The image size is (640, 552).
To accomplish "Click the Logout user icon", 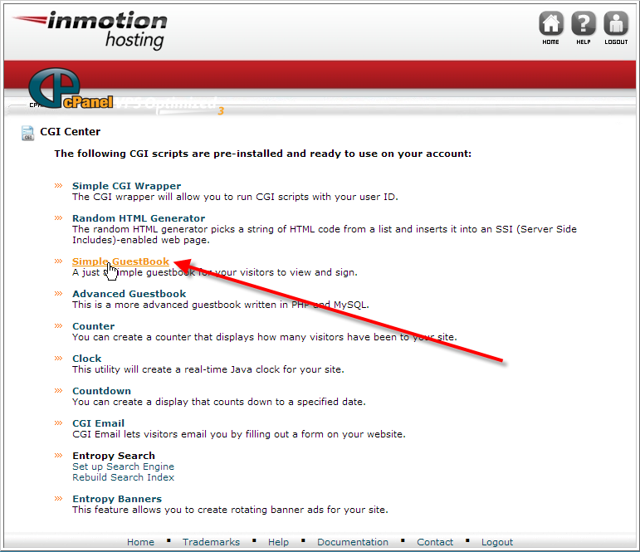I will point(616,23).
